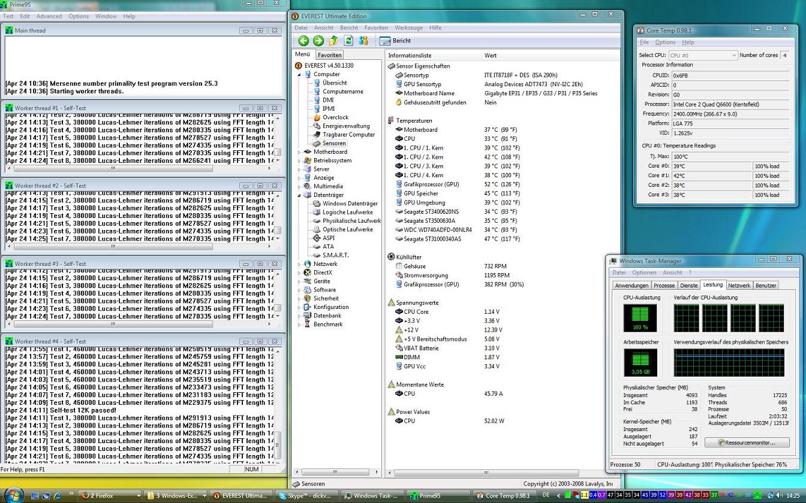
Task: Open Select CPU dropdown in Core Temp
Action: [702, 55]
